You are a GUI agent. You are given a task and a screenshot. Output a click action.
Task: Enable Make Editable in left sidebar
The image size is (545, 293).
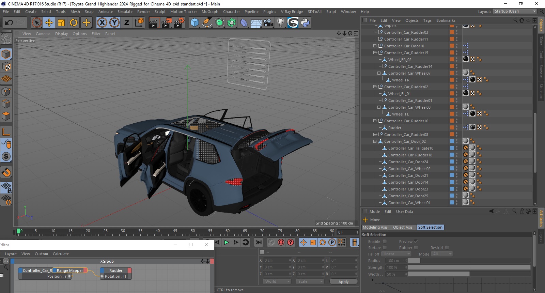coord(6,39)
